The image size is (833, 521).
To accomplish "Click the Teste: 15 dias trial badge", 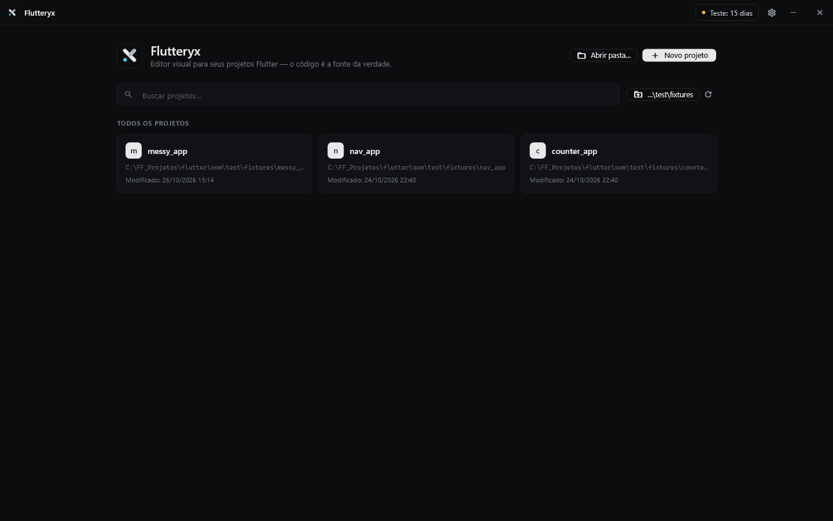I will [727, 13].
